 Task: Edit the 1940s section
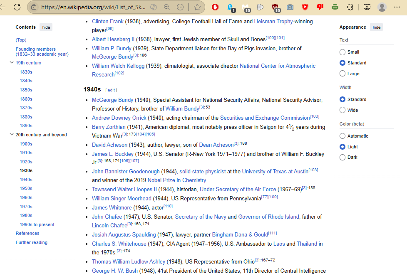point(112,90)
